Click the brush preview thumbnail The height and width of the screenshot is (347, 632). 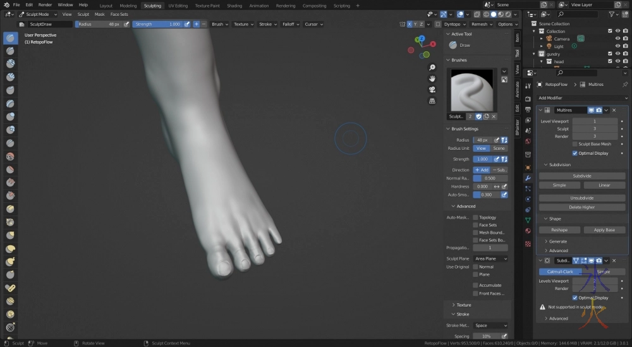(471, 90)
